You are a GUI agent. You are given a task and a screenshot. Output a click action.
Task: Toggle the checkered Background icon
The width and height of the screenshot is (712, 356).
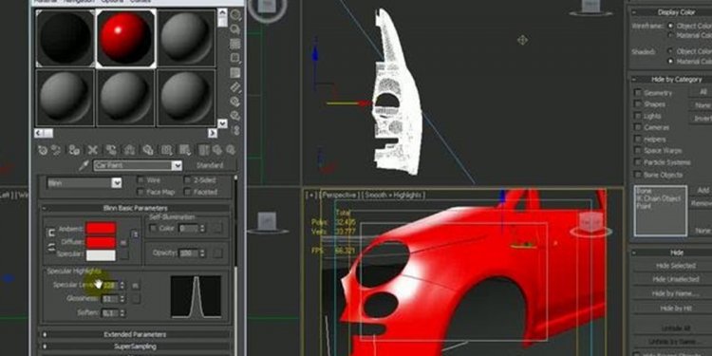235,44
